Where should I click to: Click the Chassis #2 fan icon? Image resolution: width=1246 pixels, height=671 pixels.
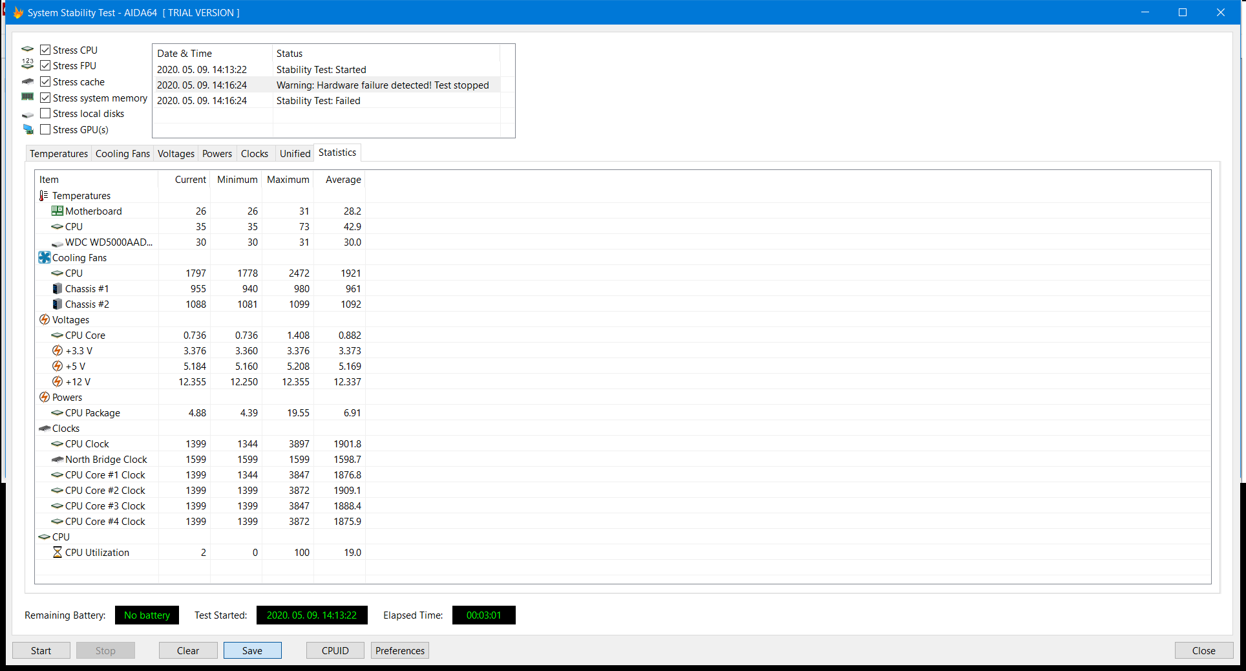(58, 304)
